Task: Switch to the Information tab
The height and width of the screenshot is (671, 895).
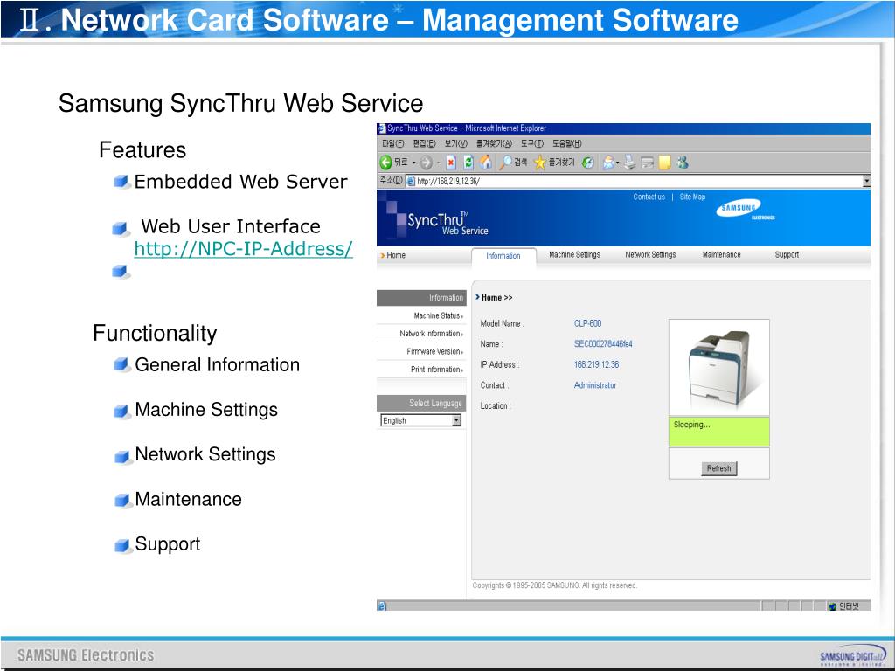Action: point(503,256)
